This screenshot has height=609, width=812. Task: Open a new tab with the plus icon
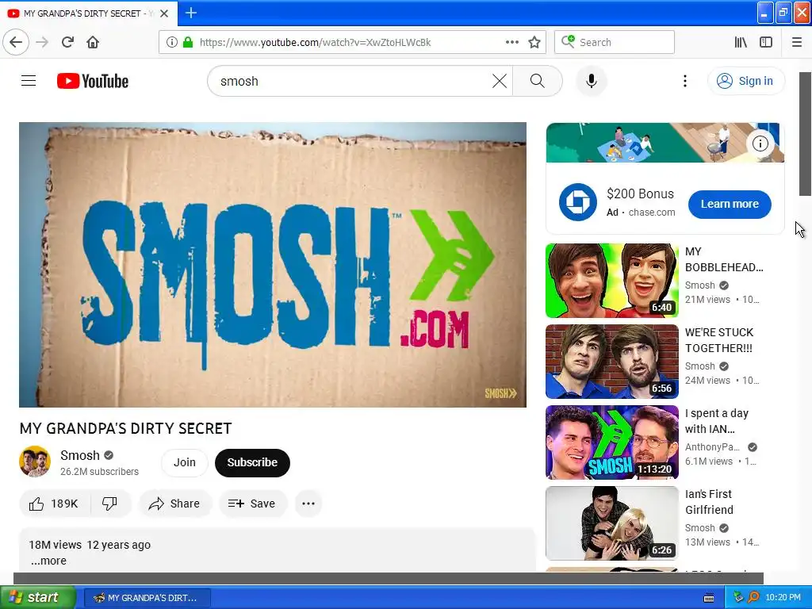click(x=190, y=13)
